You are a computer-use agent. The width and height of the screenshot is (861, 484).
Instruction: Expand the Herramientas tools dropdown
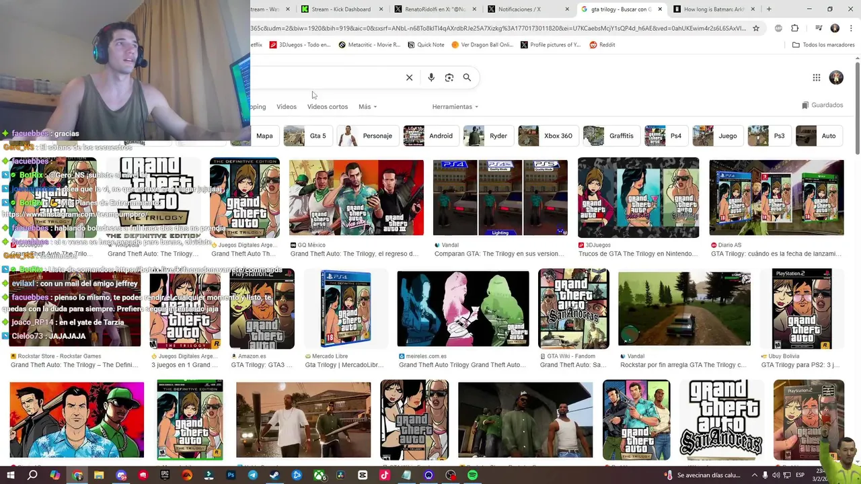[x=455, y=107]
